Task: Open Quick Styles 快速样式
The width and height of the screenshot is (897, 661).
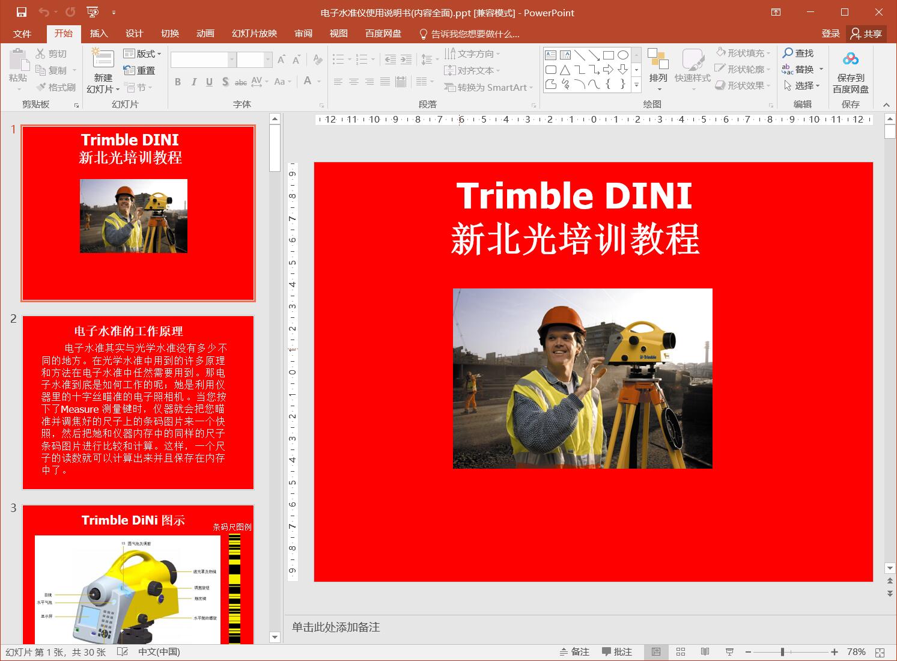Action: 693,70
